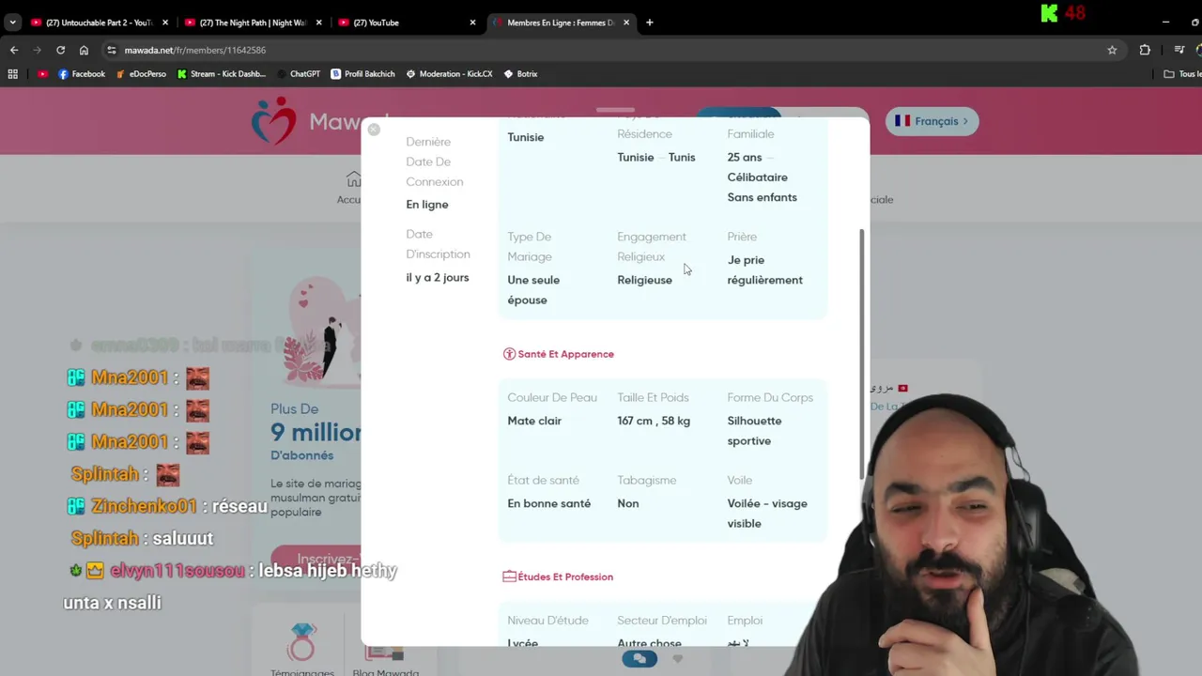Open the Français language selector

(x=932, y=121)
